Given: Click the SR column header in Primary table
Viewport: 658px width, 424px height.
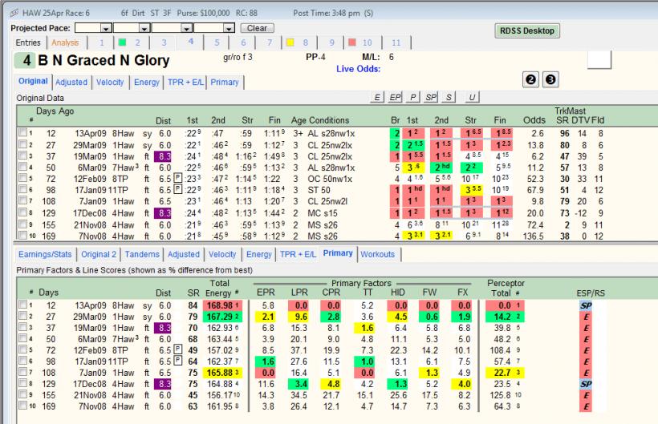Looking at the screenshot, I should point(193,293).
